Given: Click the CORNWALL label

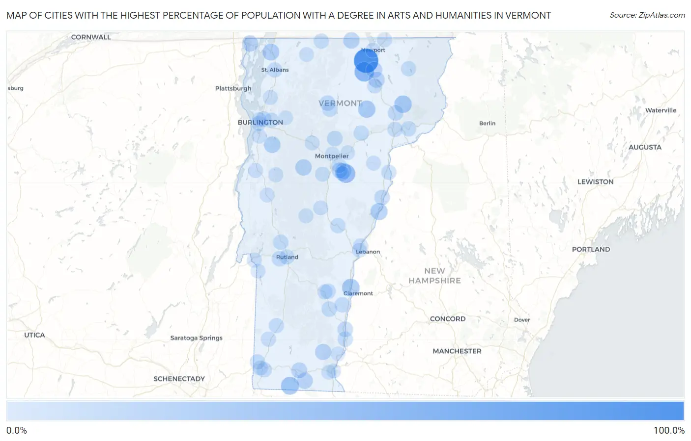Looking at the screenshot, I should point(91,37).
